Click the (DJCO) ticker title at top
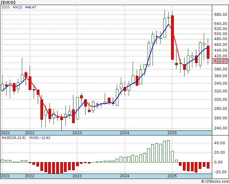 (x=9, y=2)
